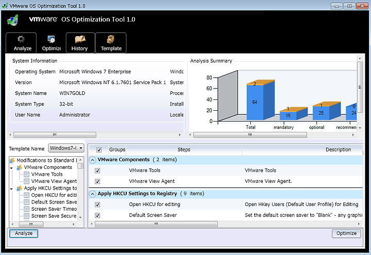The image size is (371, 255).
Task: Click the Apply HKCU Settings group icon in tree
Action: pyautogui.click(x=20, y=189)
